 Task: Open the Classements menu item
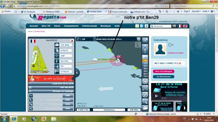71,26
